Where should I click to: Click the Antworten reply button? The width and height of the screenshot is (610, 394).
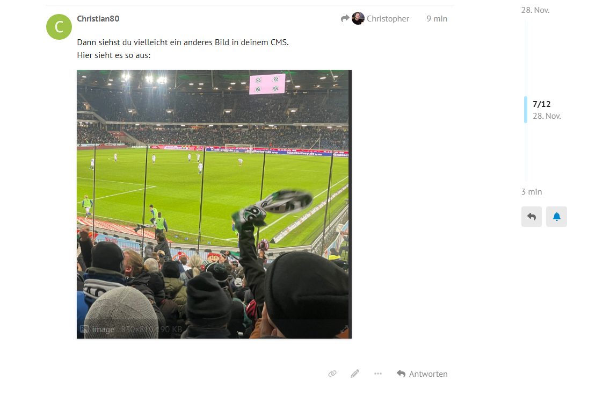click(x=422, y=374)
